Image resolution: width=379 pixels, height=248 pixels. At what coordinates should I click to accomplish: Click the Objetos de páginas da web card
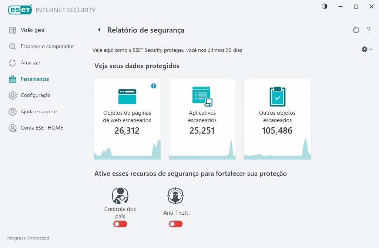tap(127, 119)
